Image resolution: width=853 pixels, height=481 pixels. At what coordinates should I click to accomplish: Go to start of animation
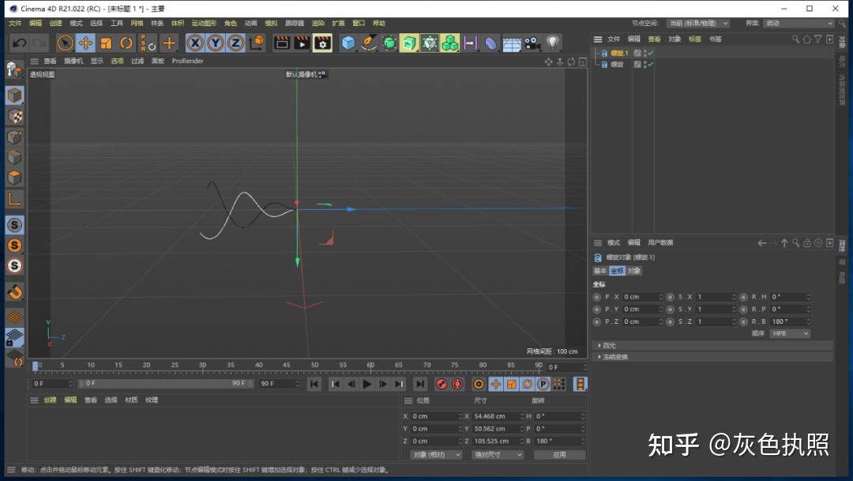pos(314,384)
